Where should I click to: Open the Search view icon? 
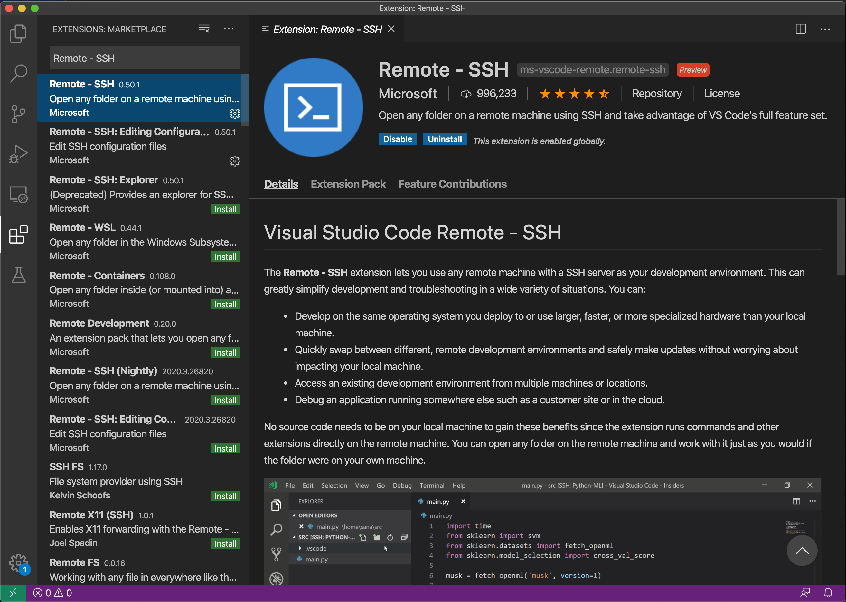18,74
